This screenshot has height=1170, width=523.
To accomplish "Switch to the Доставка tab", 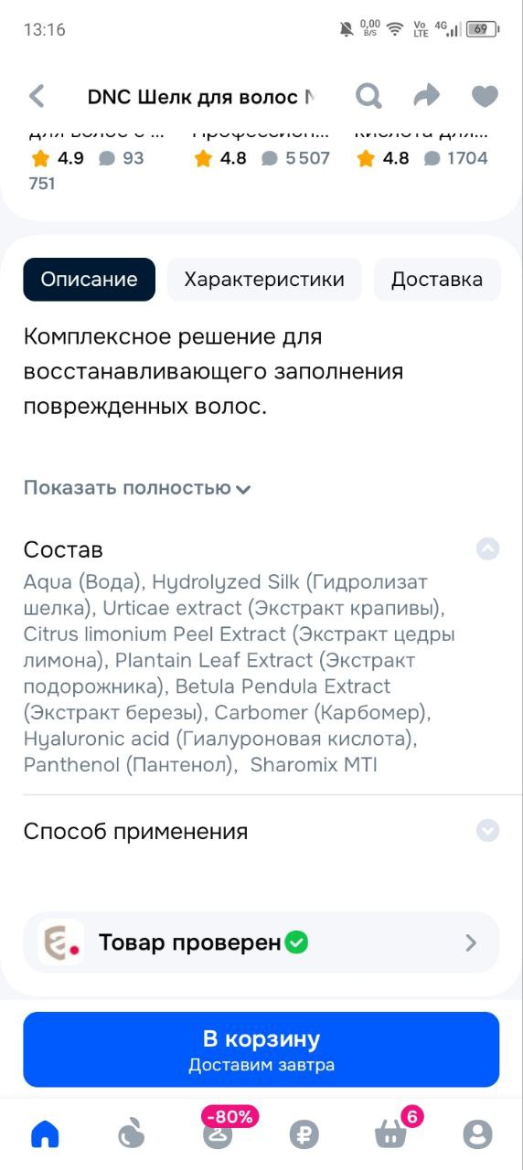I will click(x=437, y=280).
